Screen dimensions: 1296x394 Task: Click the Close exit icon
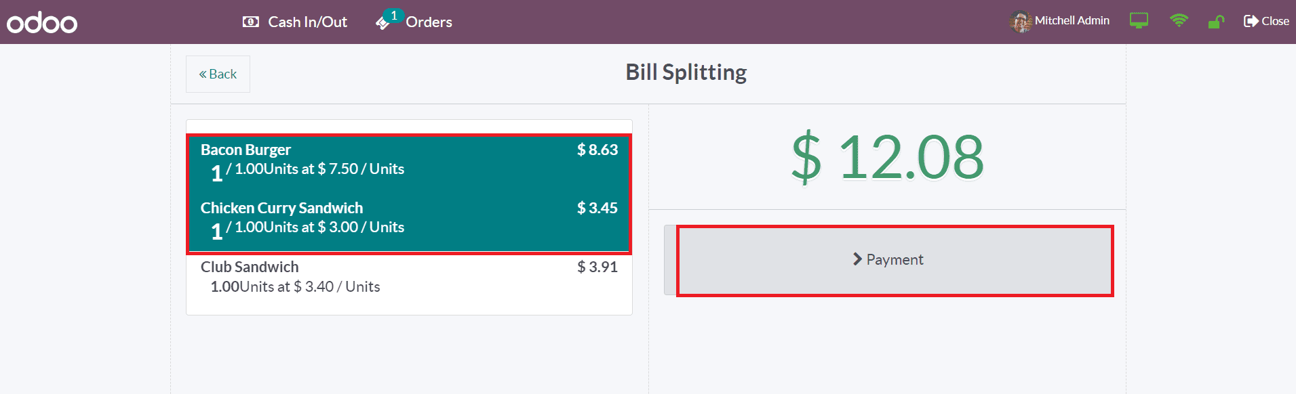point(1251,21)
